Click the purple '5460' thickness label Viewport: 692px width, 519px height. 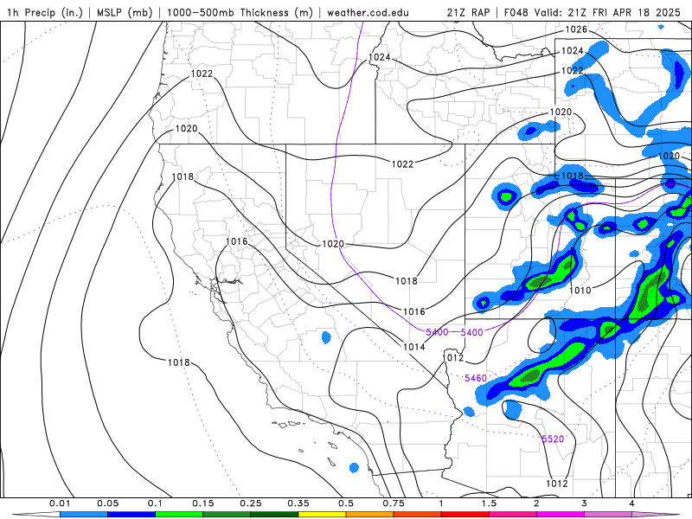tap(476, 378)
